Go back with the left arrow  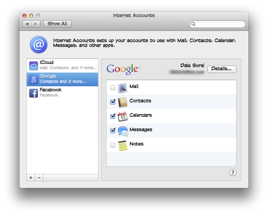tap(27, 24)
